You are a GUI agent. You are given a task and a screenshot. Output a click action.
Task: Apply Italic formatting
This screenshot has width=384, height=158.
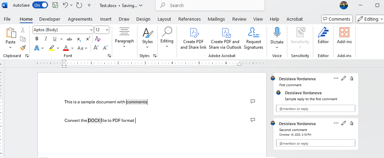point(46,39)
